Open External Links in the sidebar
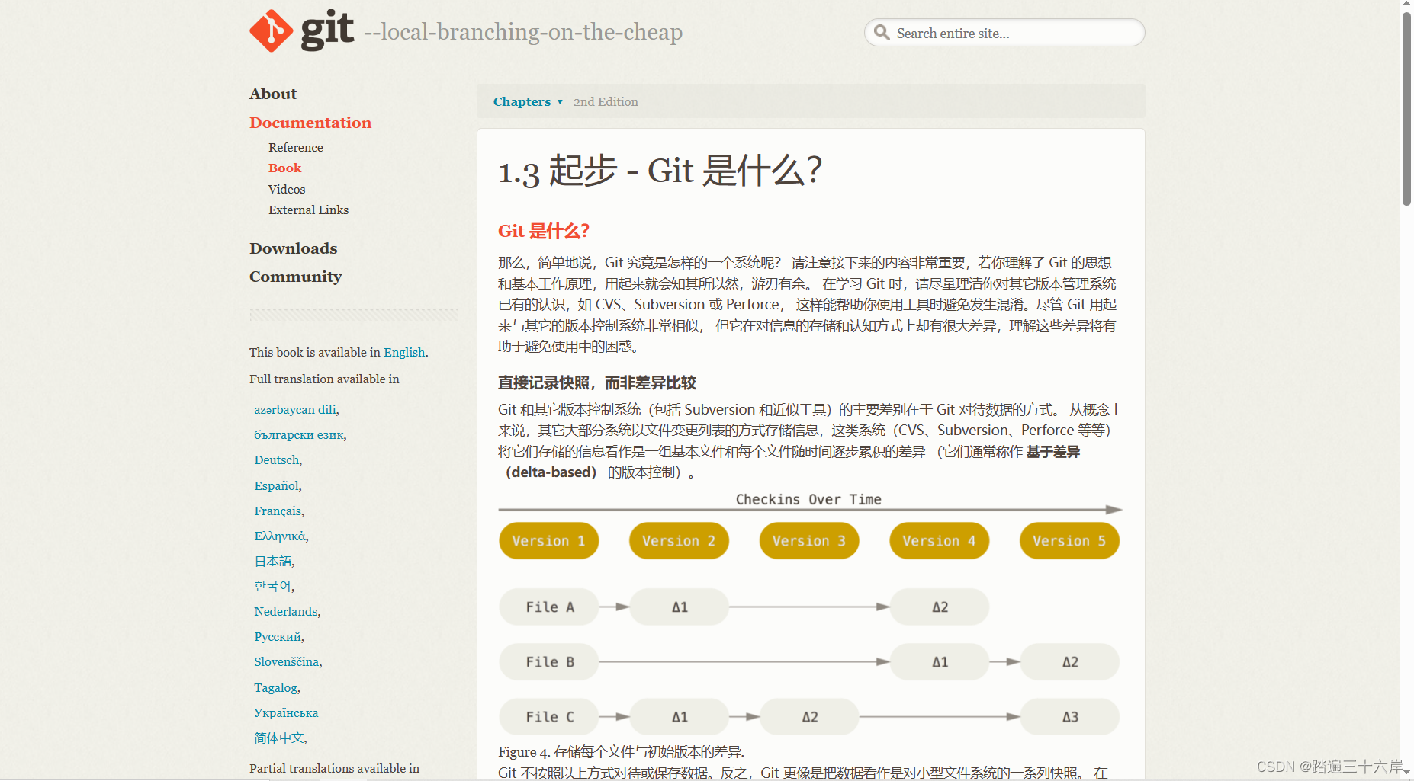Screen dimensions: 1414x781 click(x=308, y=210)
